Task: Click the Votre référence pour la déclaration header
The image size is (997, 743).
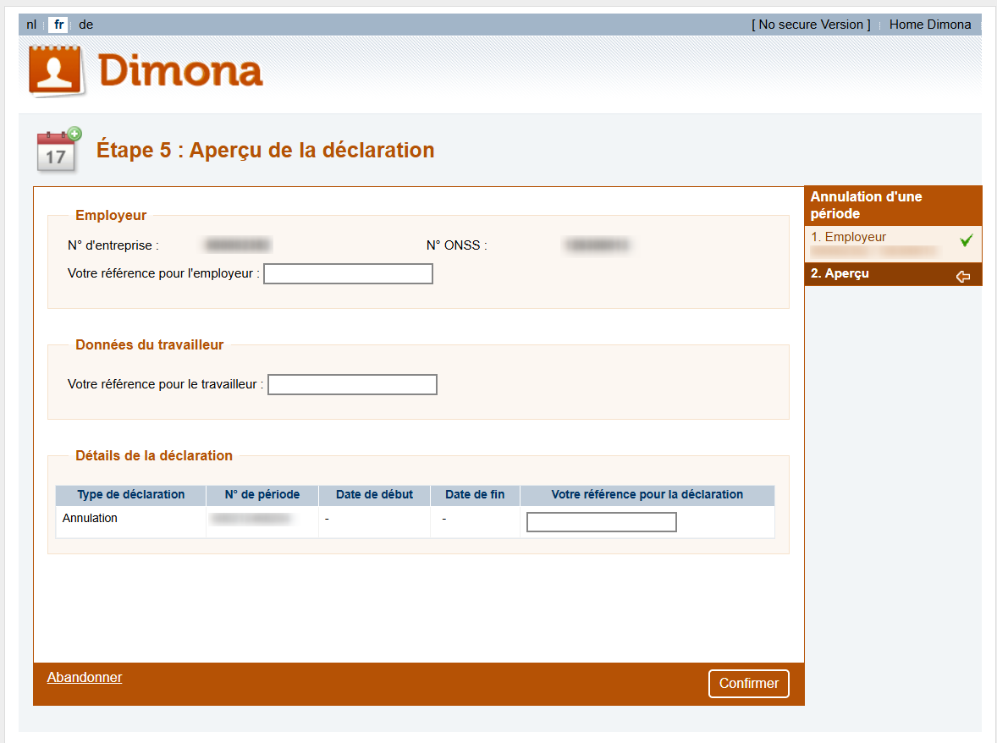Action: [647, 494]
